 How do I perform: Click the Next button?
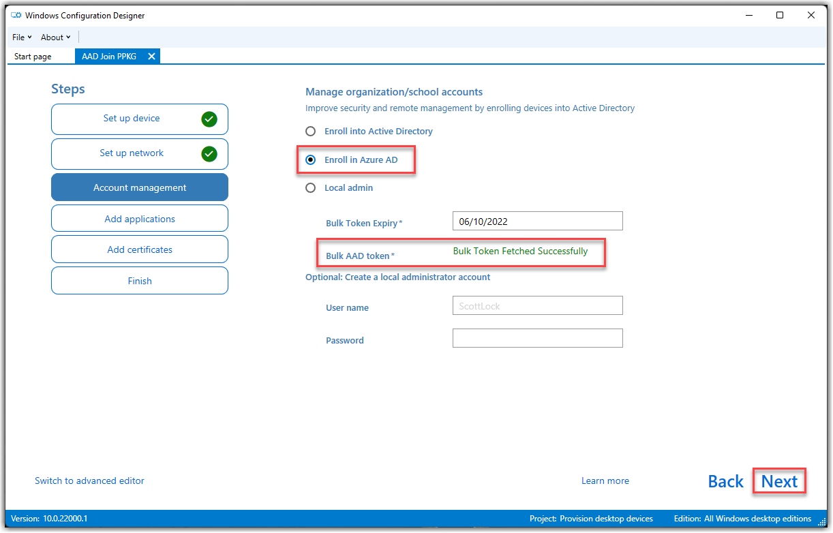click(779, 481)
